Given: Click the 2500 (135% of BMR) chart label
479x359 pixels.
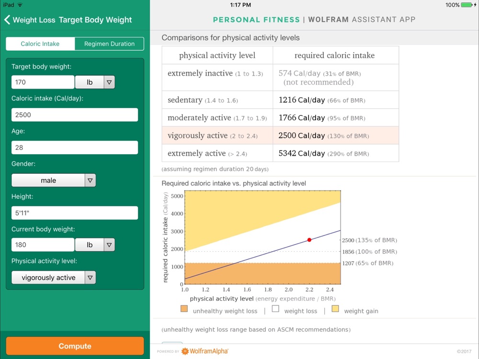Looking at the screenshot, I should (x=370, y=240).
